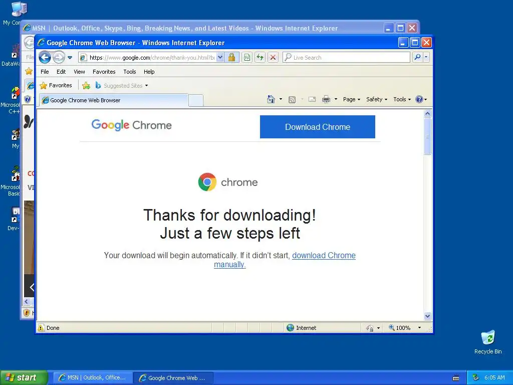Click the vertical scrollbar up arrow
The image size is (513, 385).
(427, 114)
